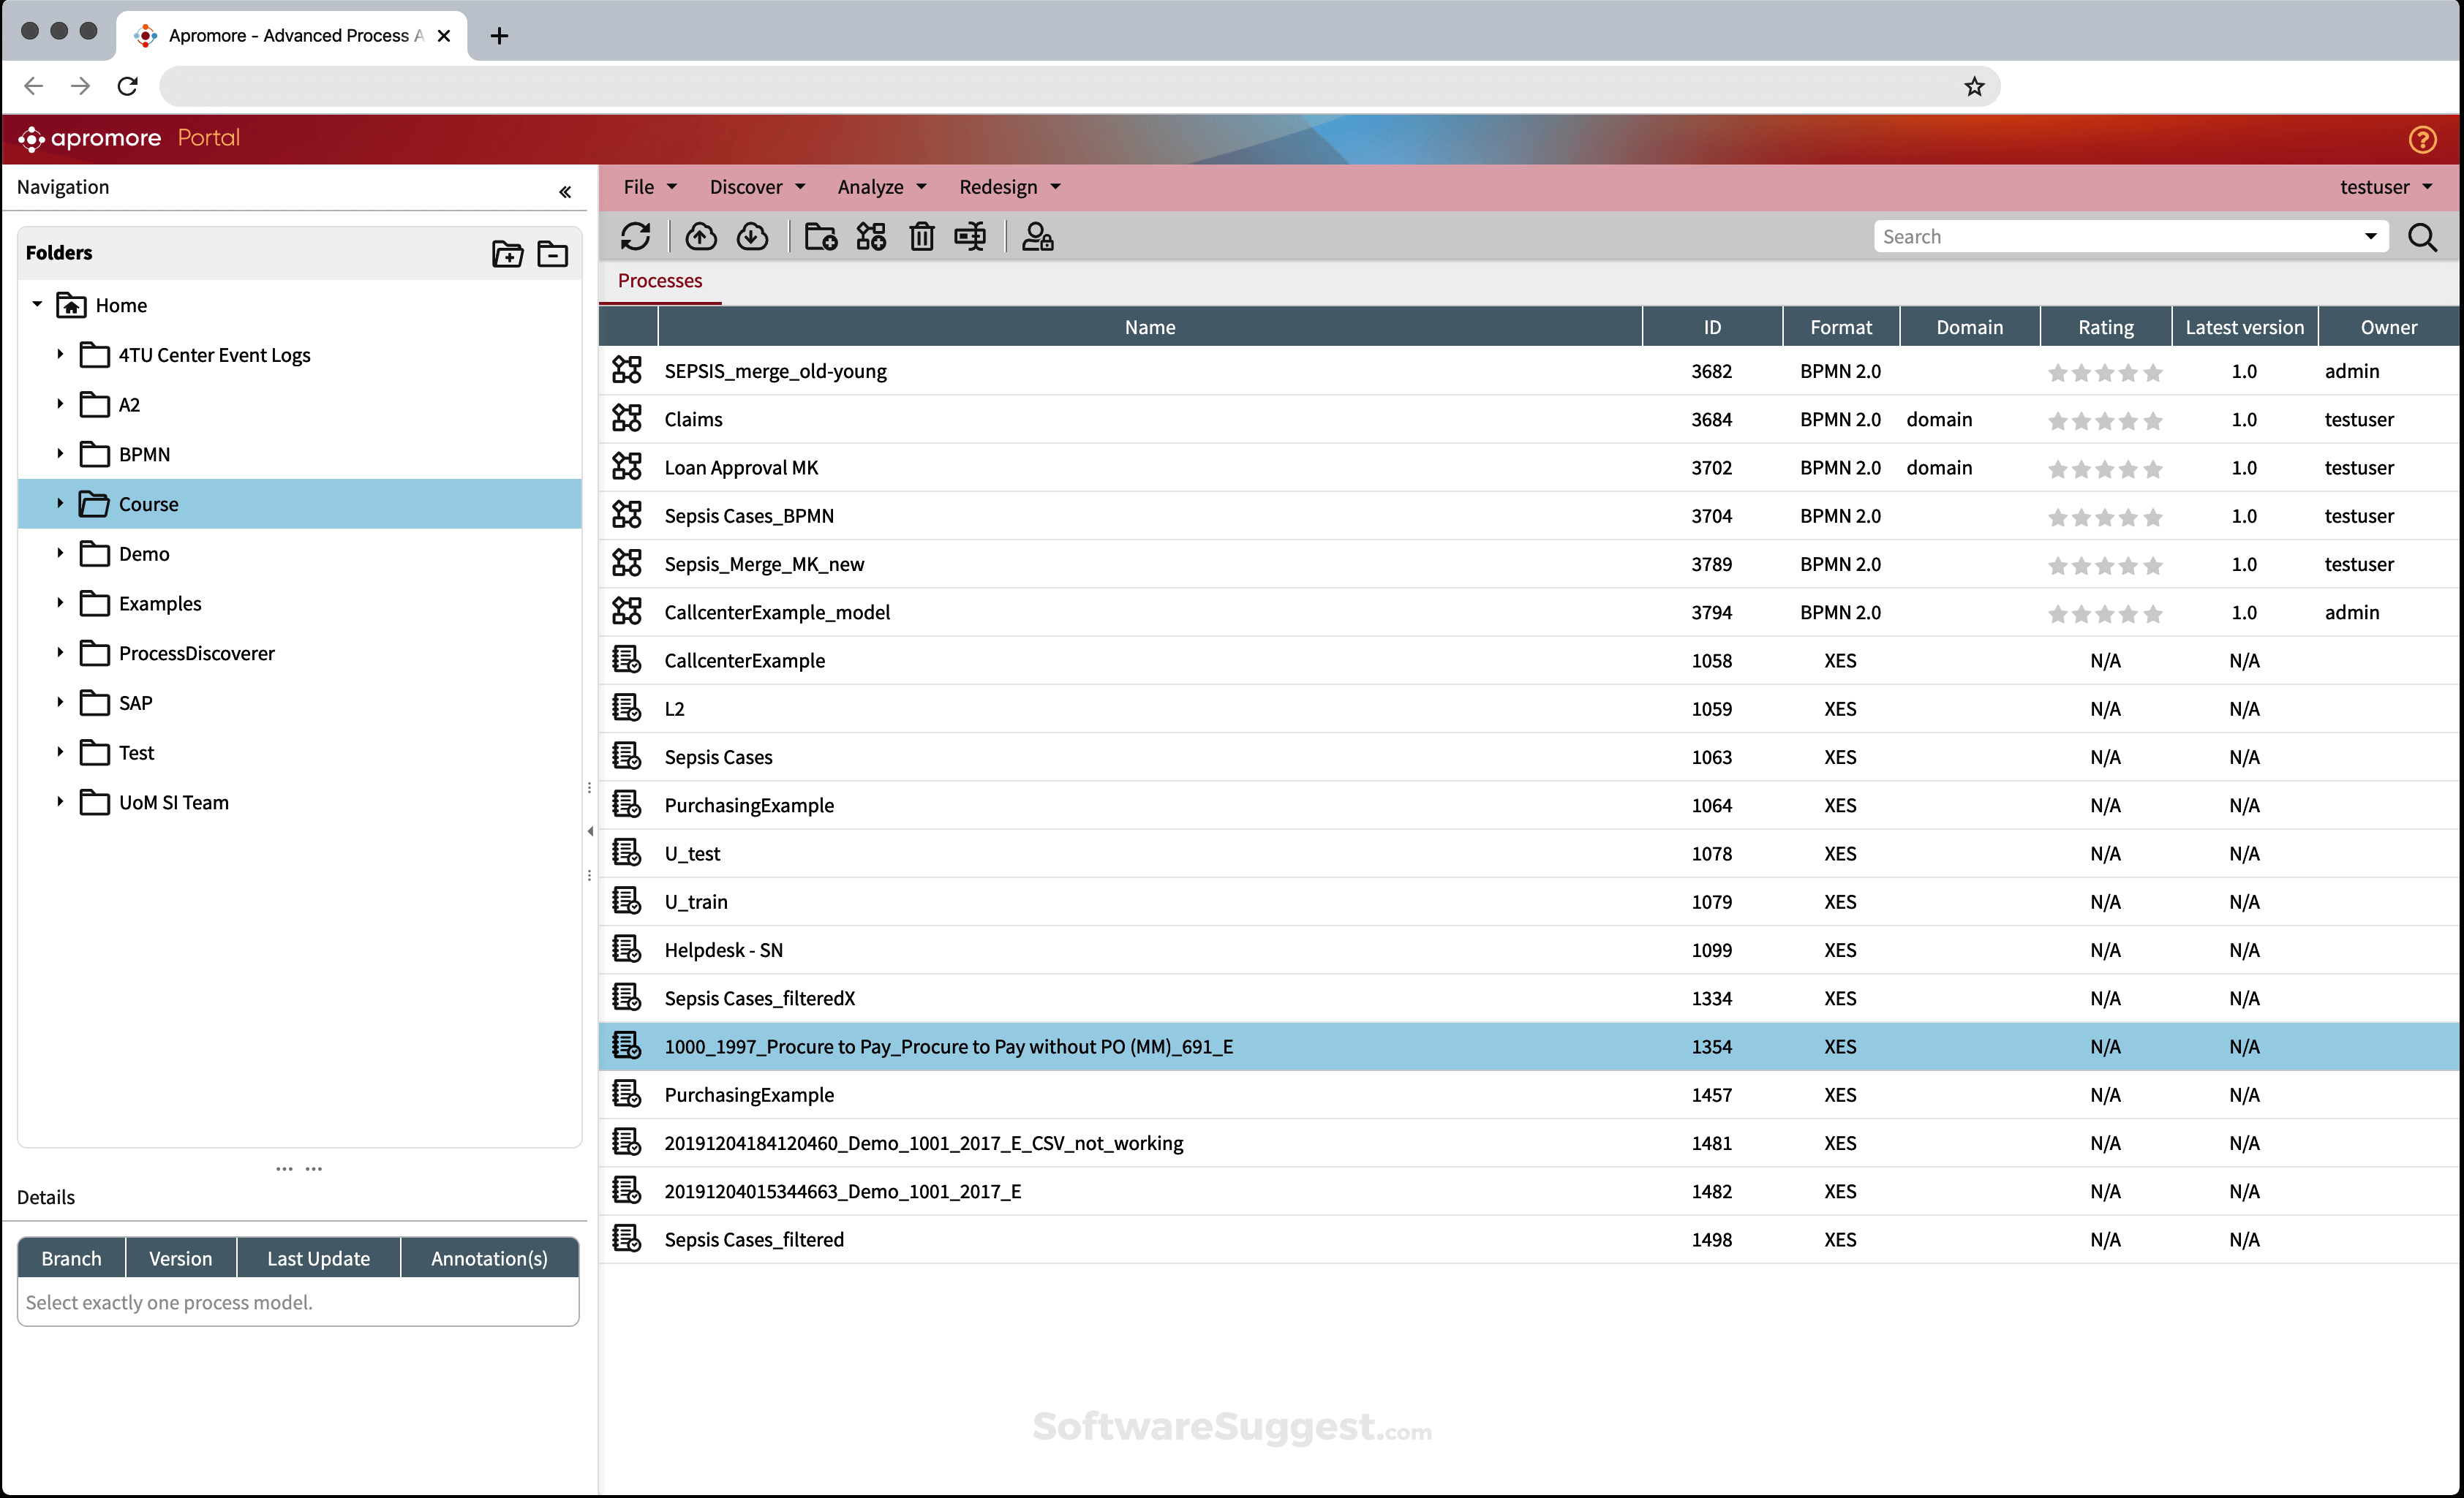The height and width of the screenshot is (1498, 2464).
Task: Click the Version tab in Details panel
Action: point(181,1257)
